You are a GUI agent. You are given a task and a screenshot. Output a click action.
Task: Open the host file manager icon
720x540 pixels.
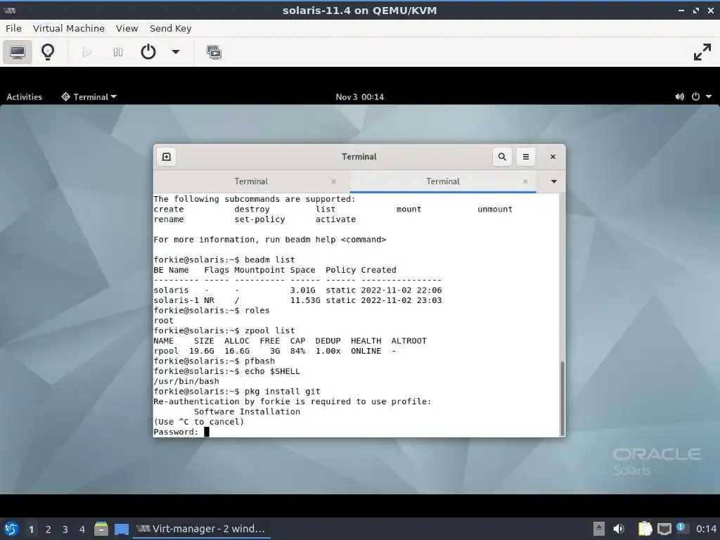coord(101,529)
